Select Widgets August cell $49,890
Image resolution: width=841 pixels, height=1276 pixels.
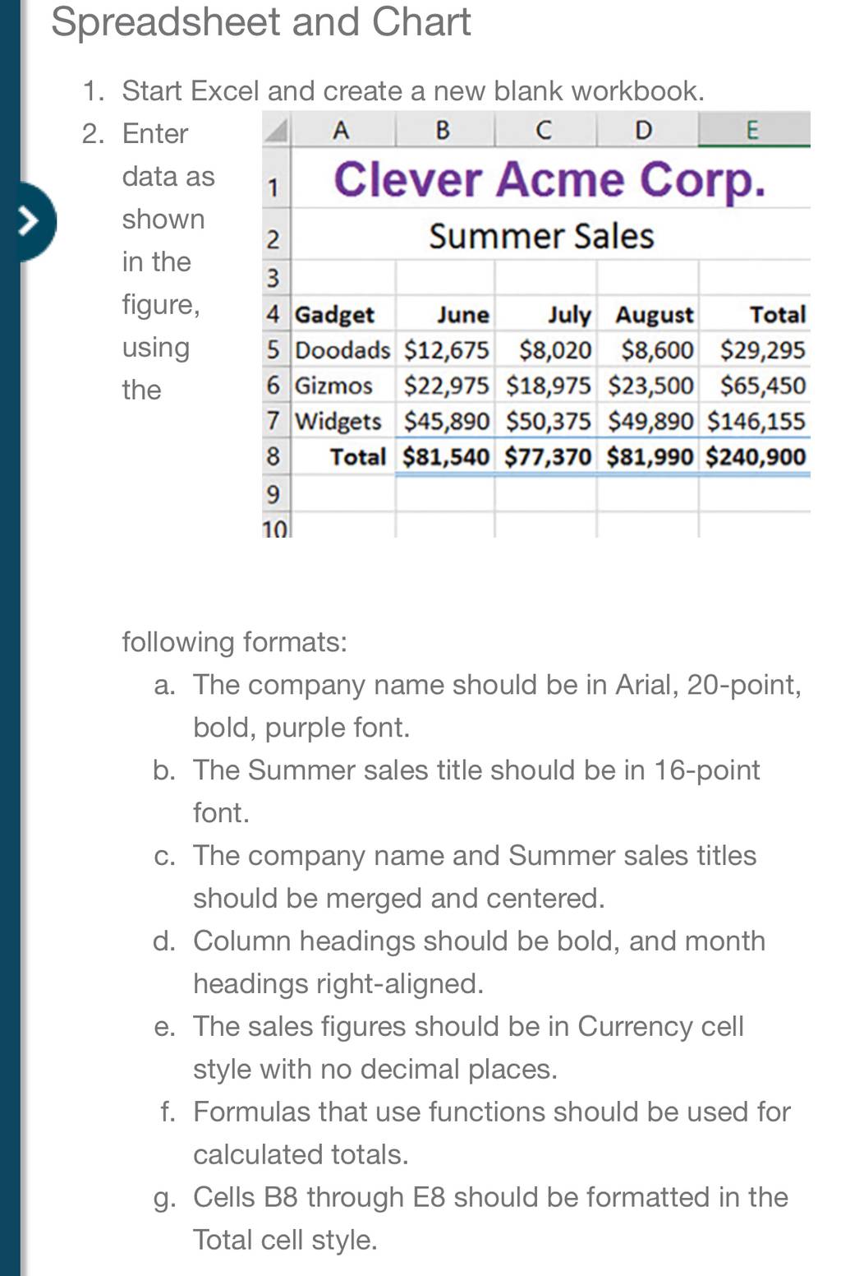tap(648, 421)
